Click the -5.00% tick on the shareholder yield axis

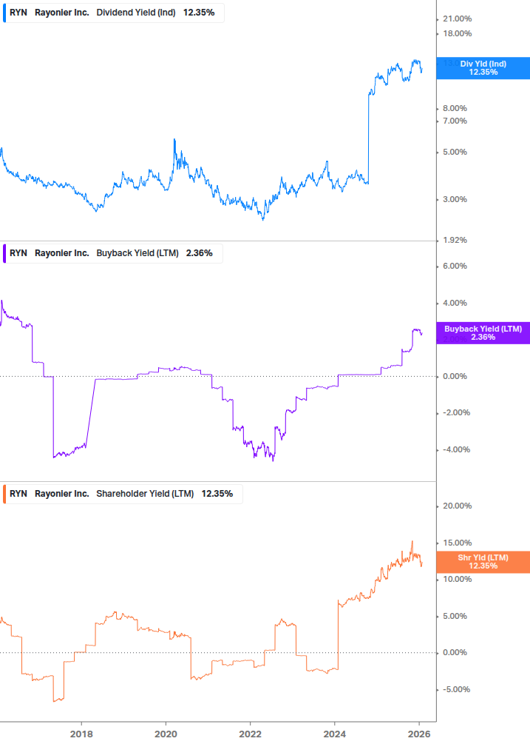click(x=456, y=689)
